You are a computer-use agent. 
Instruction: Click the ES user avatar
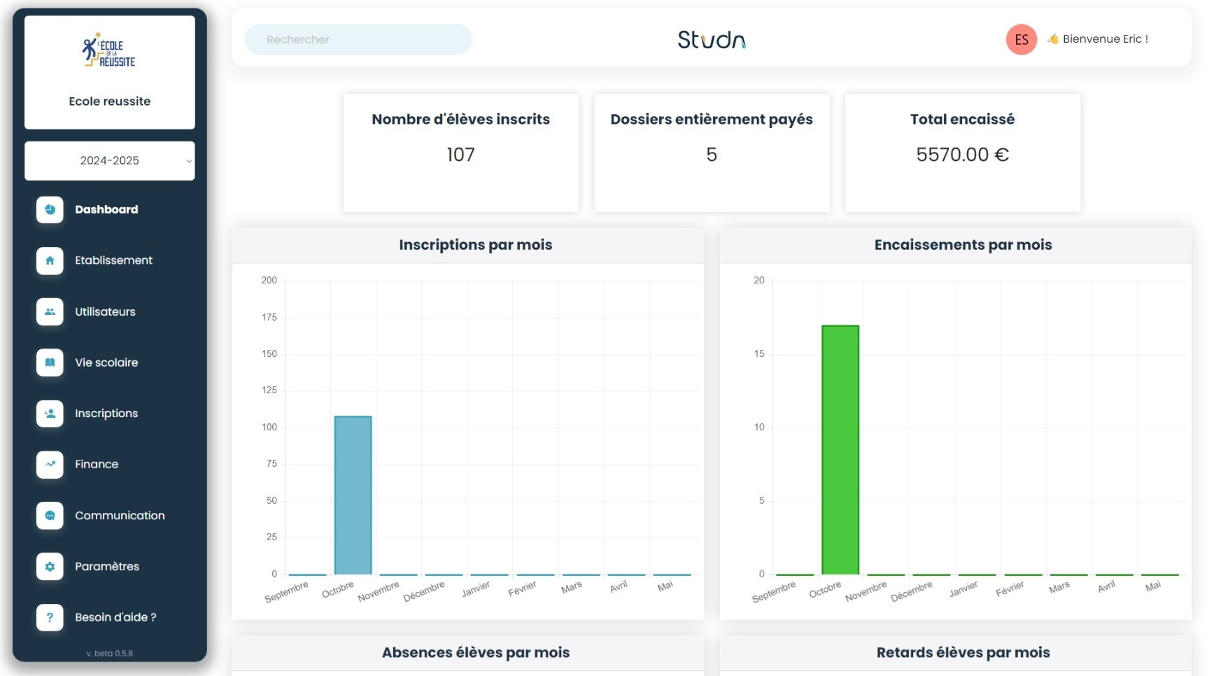coord(1021,39)
